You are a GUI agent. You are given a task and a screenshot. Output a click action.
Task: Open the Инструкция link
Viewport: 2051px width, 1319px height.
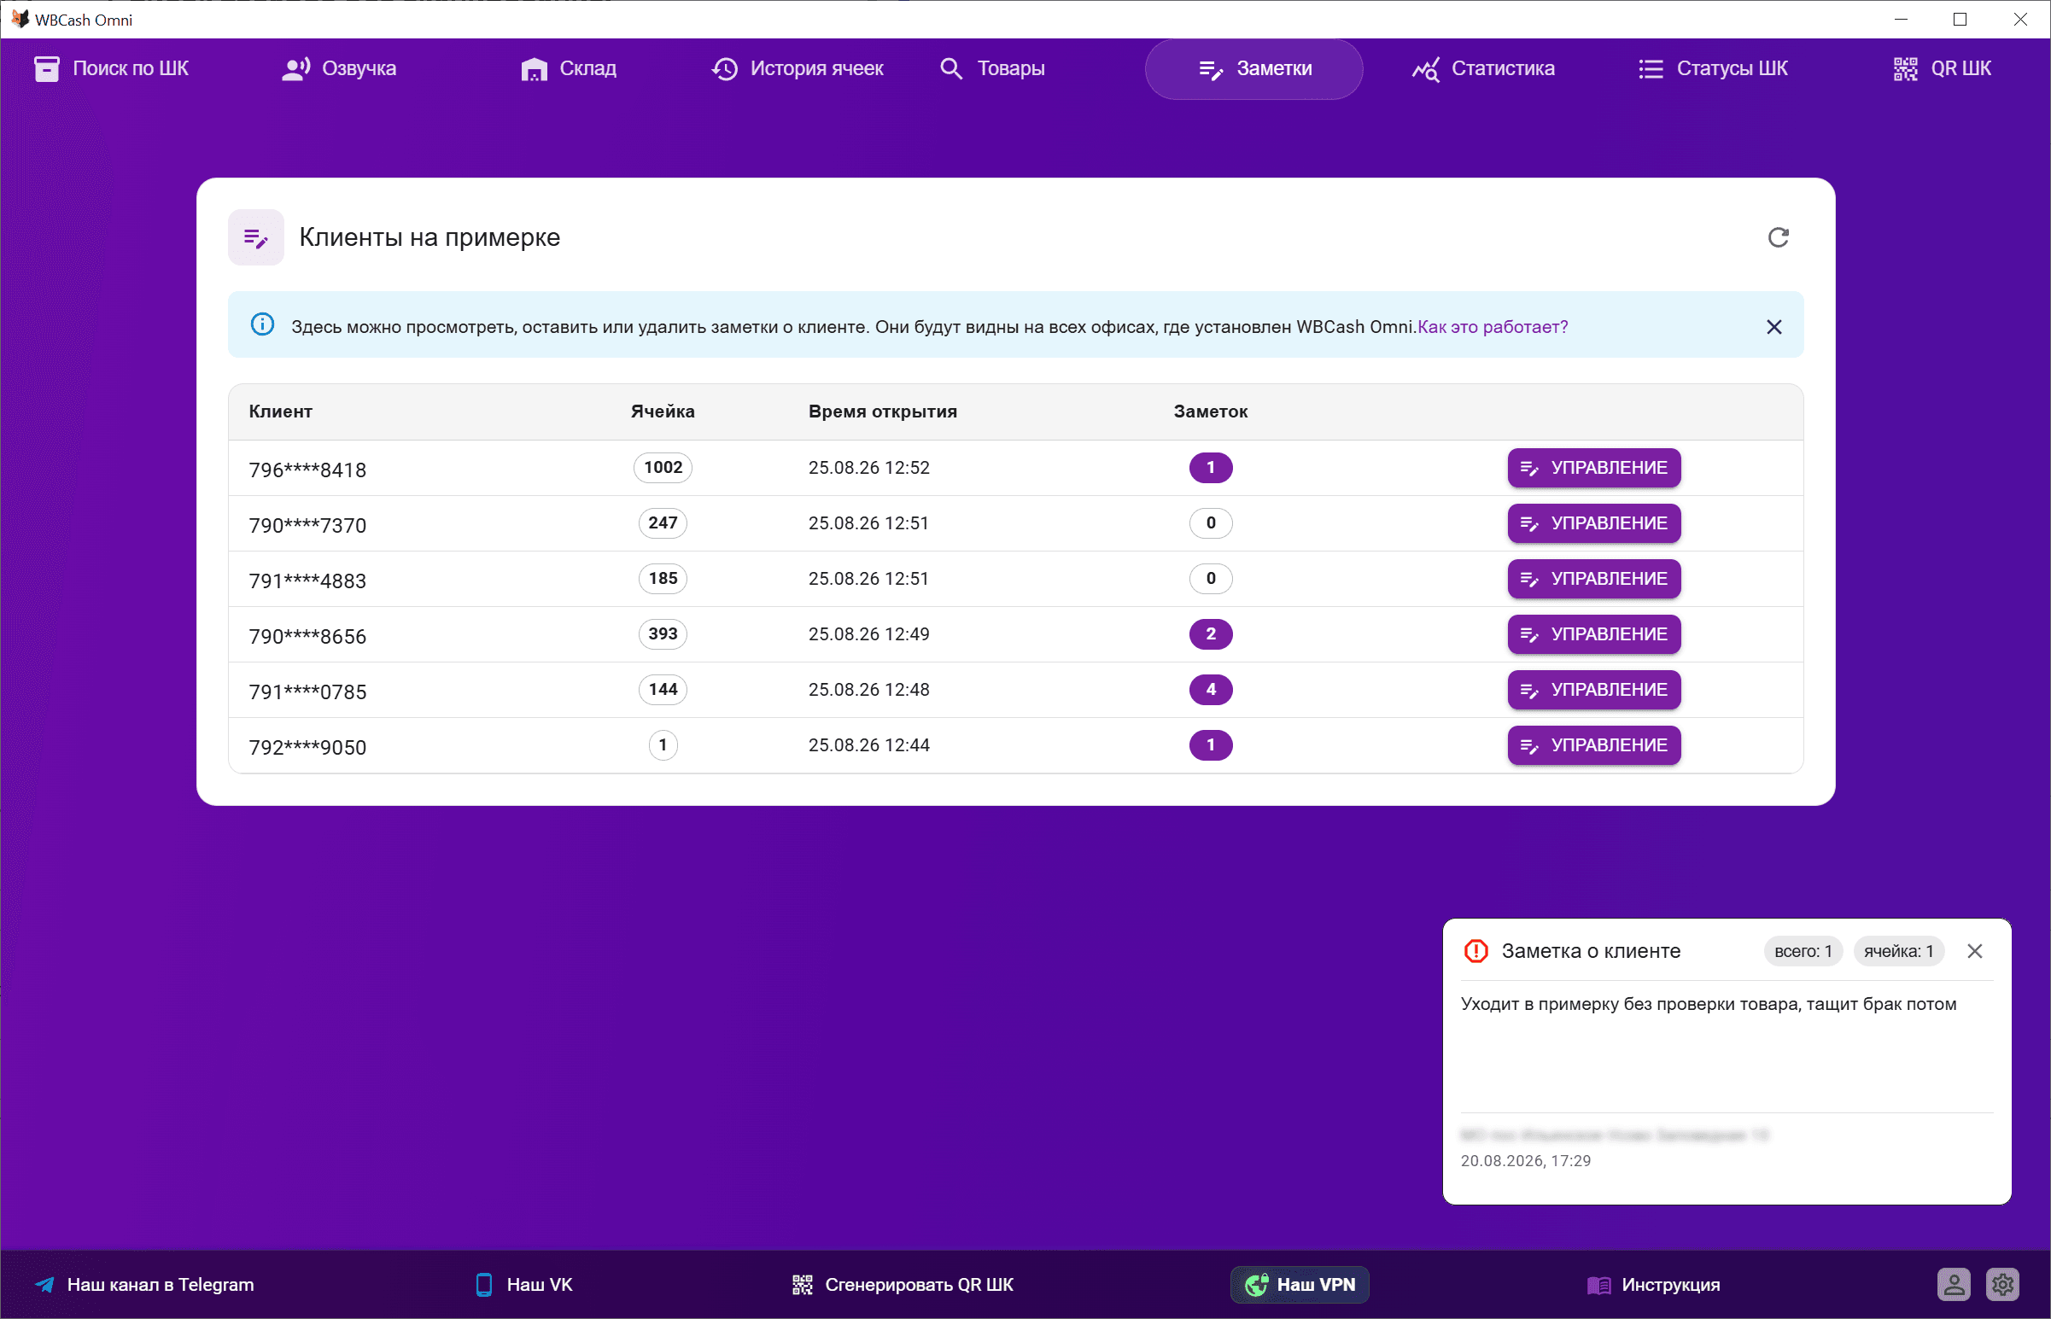coord(1654,1285)
